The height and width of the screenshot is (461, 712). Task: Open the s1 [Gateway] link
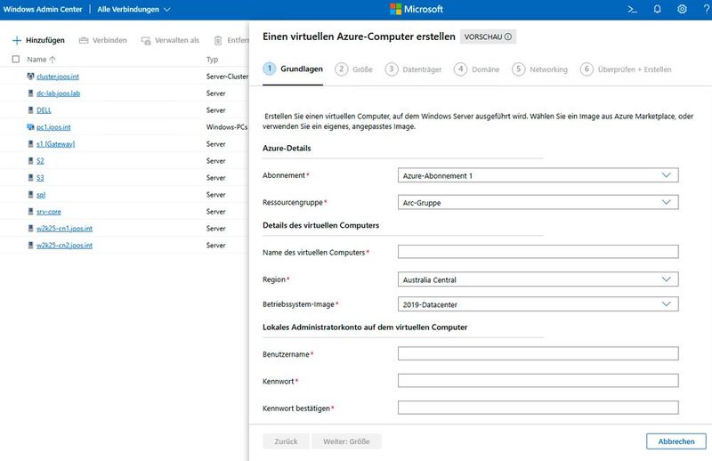point(55,144)
